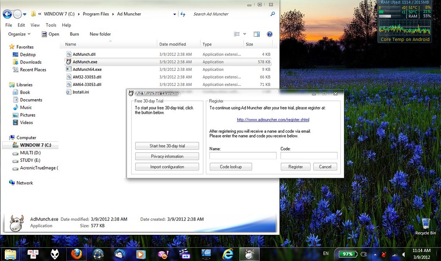Open the view options dropdown arrow
Viewport: 441px width, 261px height.
coord(245,34)
